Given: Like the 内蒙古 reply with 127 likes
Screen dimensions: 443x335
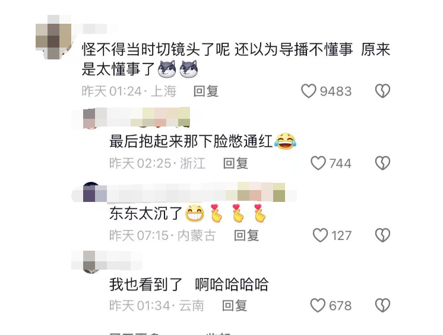Looking at the screenshot, I should point(321,235).
